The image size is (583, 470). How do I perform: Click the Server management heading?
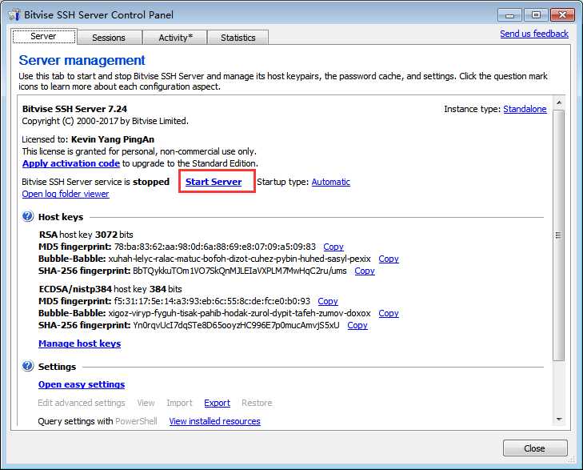(82, 60)
